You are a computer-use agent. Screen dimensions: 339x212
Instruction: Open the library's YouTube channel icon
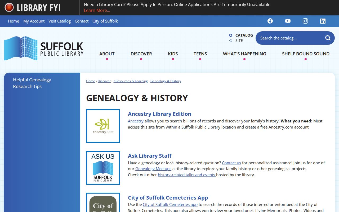pos(288,21)
